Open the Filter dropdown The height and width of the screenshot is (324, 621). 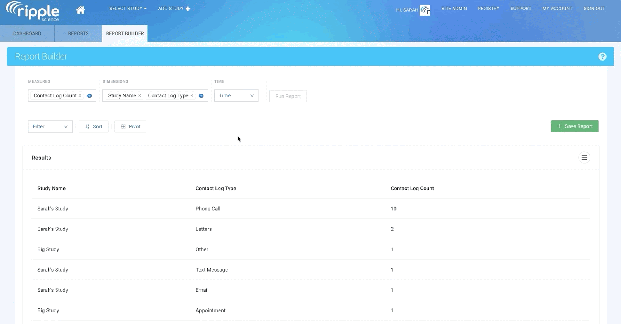coord(50,126)
